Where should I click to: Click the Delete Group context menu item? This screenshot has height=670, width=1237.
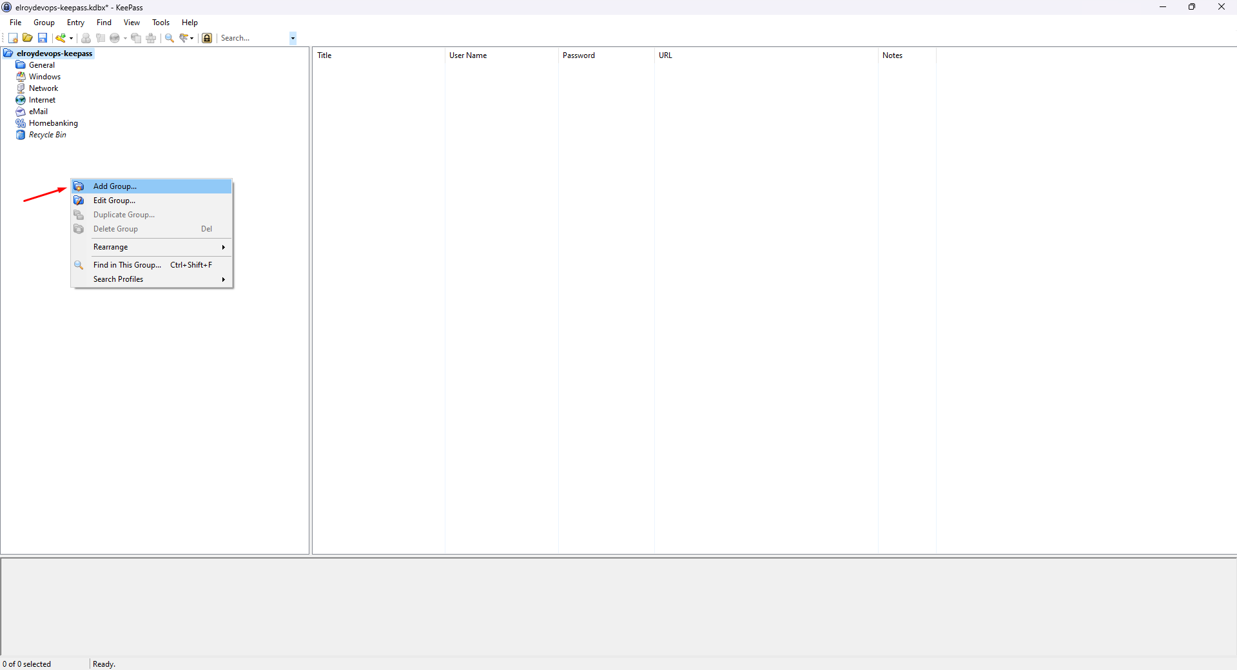point(151,229)
